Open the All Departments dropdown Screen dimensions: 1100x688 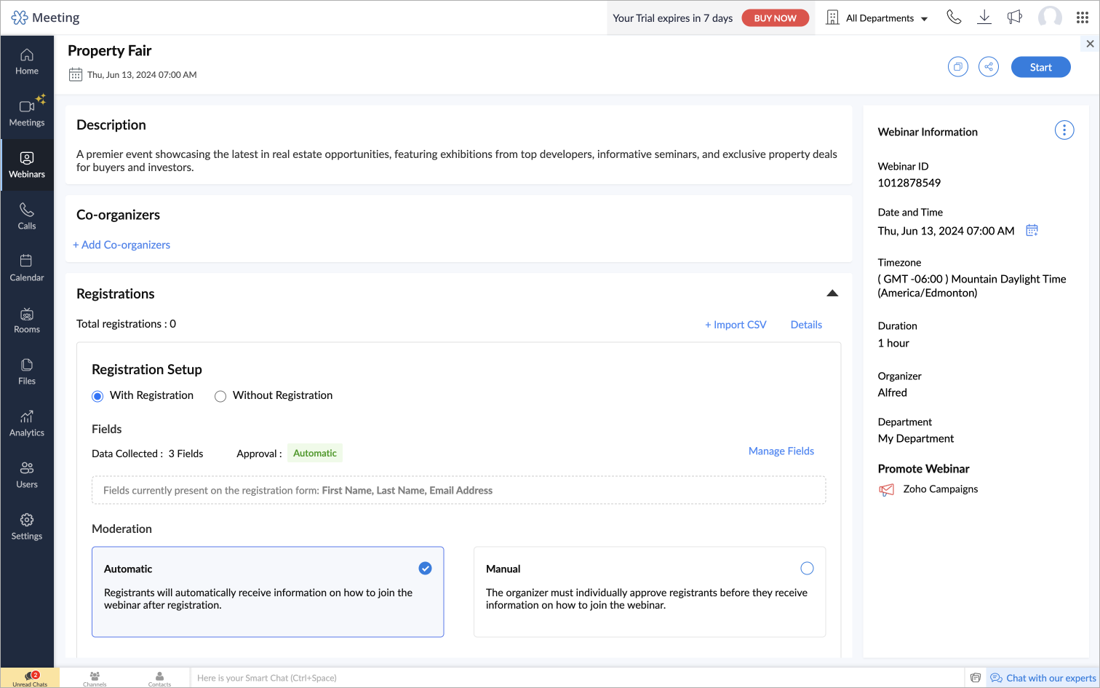click(878, 18)
